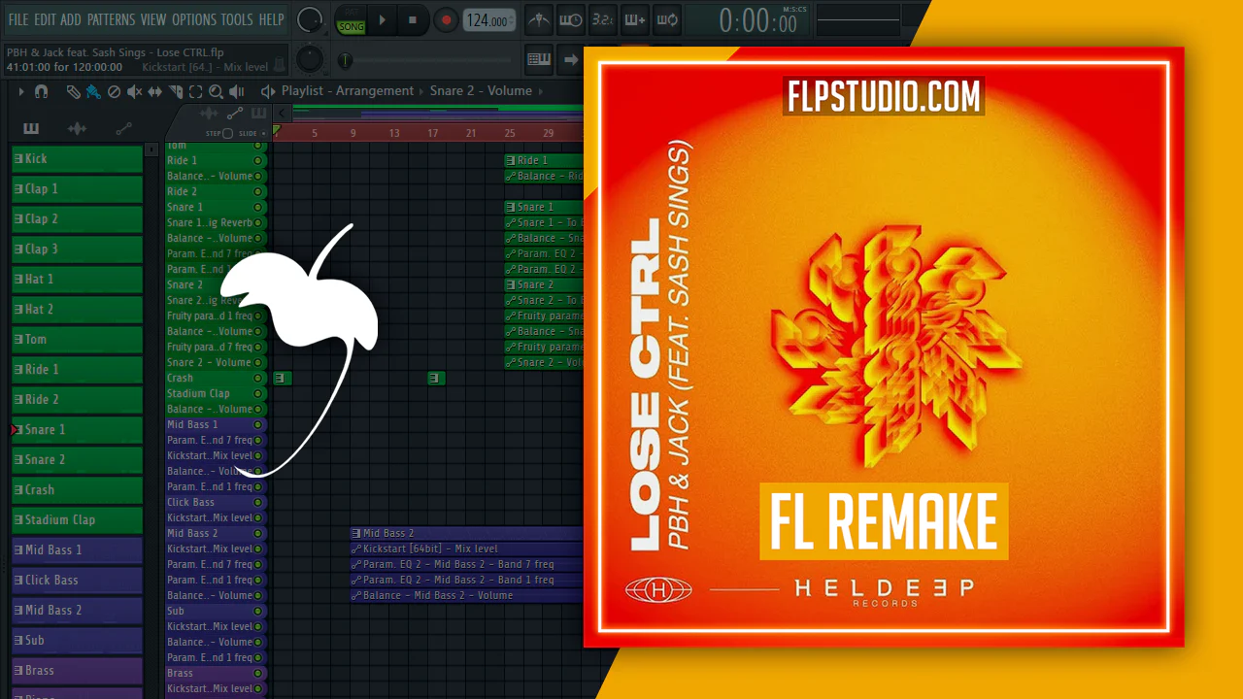The image size is (1243, 699).
Task: Open the PATTERNS menu
Action: click(111, 19)
